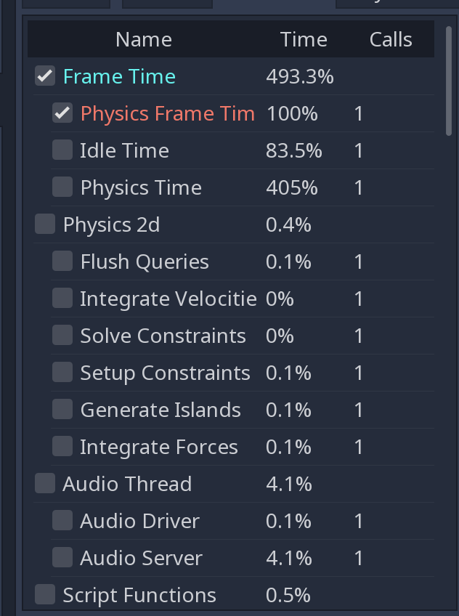Enable the Idle Time checkbox
The width and height of the screenshot is (459, 616).
point(62,150)
